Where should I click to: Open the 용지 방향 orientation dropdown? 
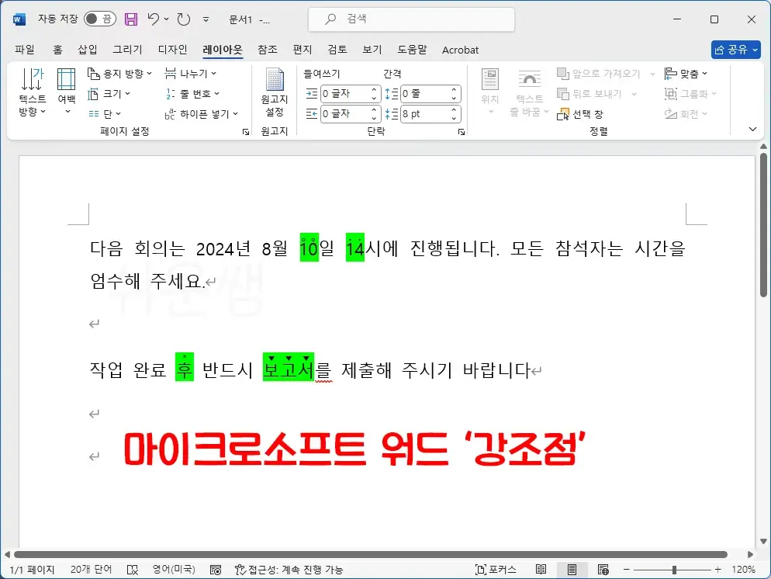(x=120, y=73)
